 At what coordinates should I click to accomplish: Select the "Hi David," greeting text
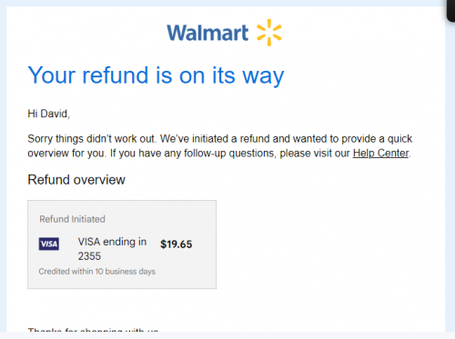[49, 114]
